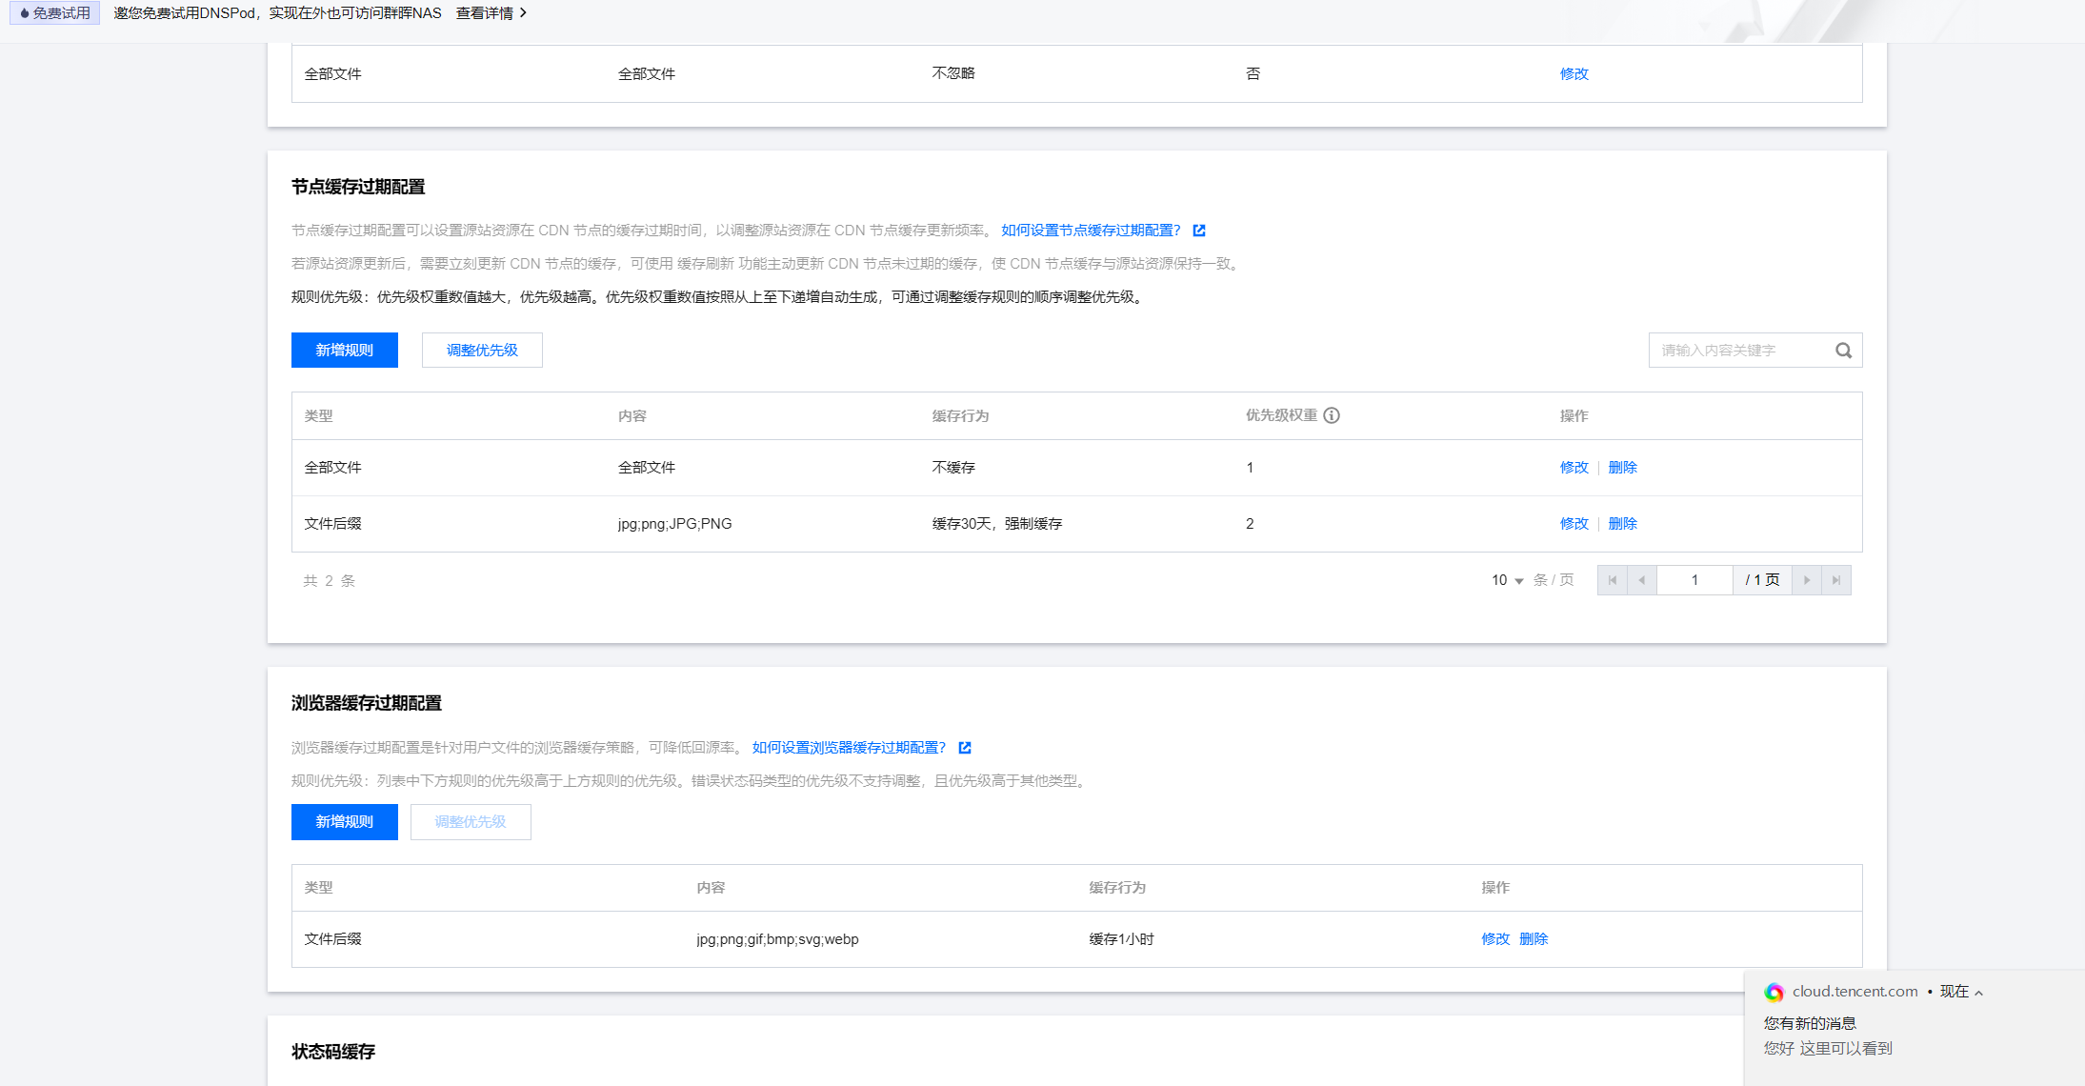The height and width of the screenshot is (1086, 2085).
Task: Modify the 全部文件 不缓存 rule
Action: tap(1574, 468)
